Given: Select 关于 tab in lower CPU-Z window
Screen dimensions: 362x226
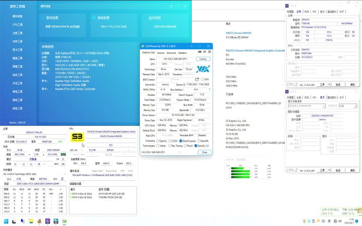Looking at the screenshot, I should 342,97.
